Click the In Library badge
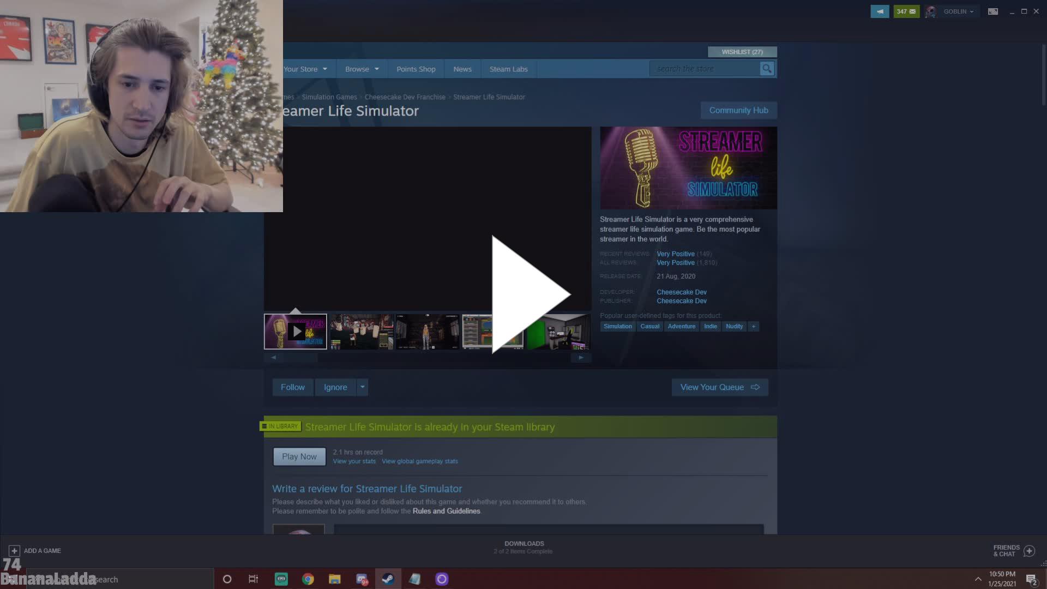 point(280,426)
